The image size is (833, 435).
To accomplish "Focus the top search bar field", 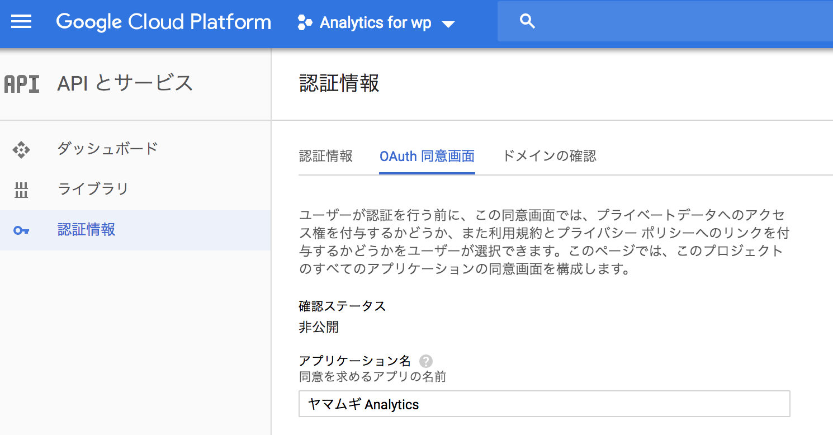I will click(x=665, y=21).
